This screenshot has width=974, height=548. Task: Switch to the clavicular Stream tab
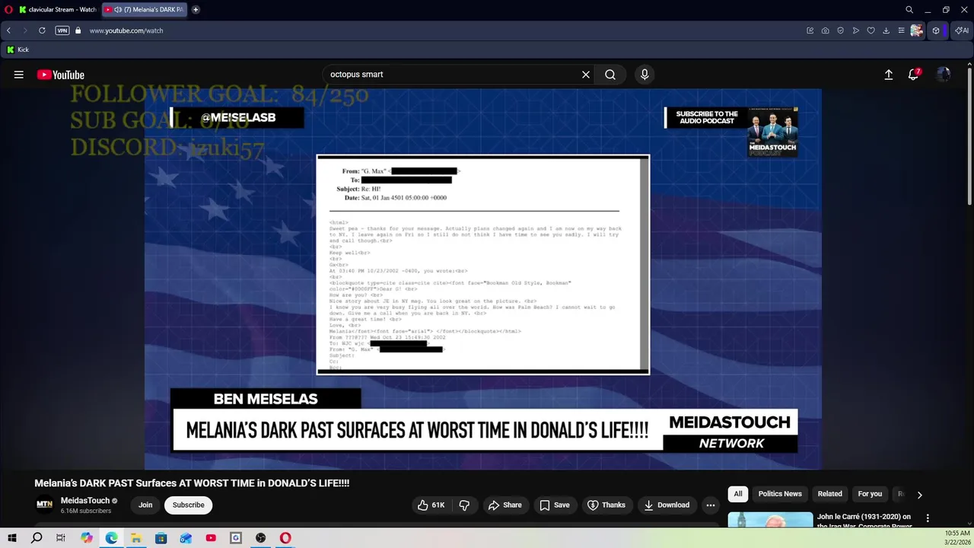(x=59, y=9)
